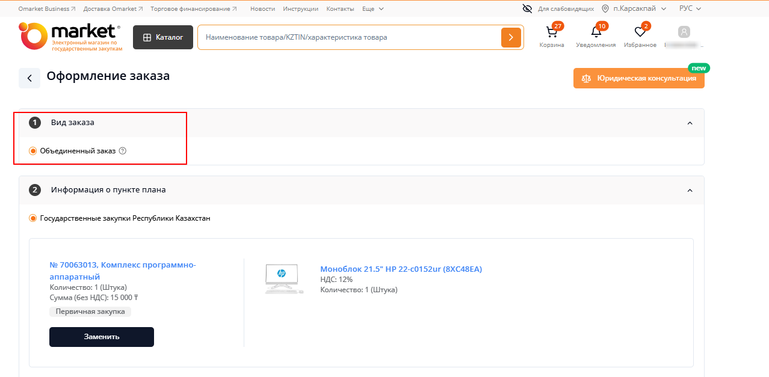The height and width of the screenshot is (377, 769).
Task: Click the location pin icon
Action: click(x=605, y=8)
